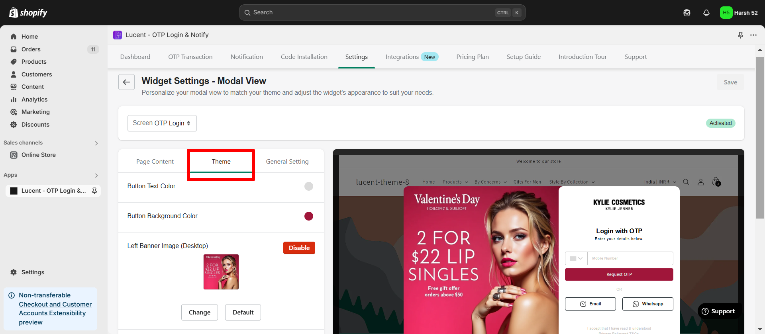Screen dimensions: 765x334
Task: Click the left banner image thumbnail
Action: pos(221,272)
